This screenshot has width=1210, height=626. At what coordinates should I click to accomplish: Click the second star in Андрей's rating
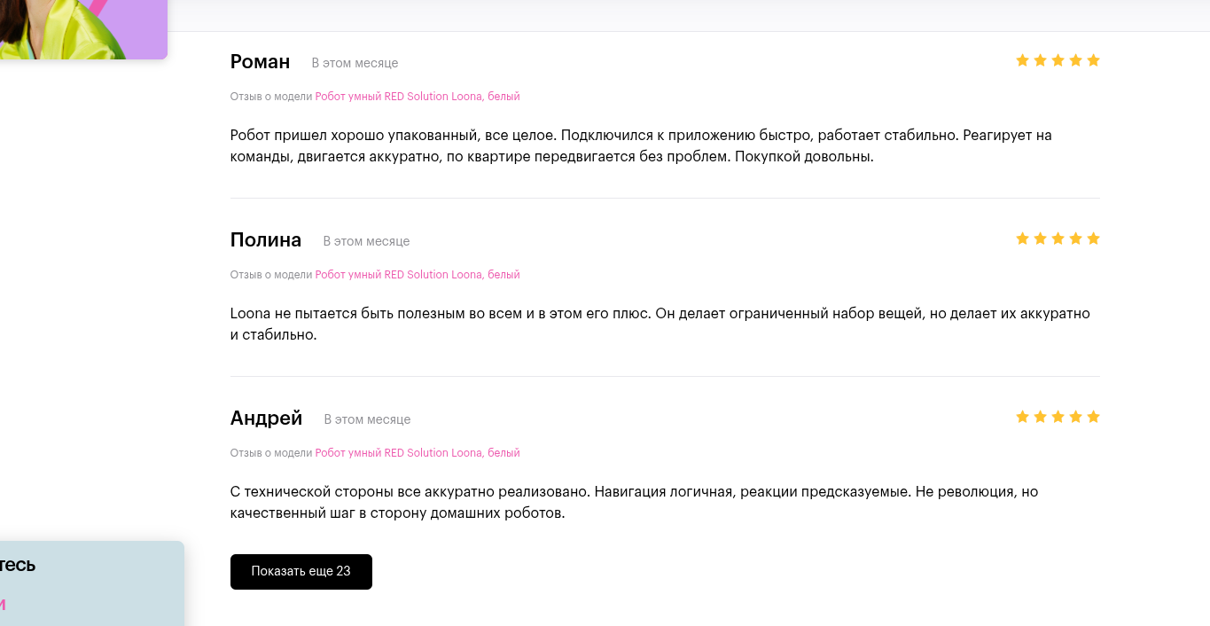pos(1040,417)
